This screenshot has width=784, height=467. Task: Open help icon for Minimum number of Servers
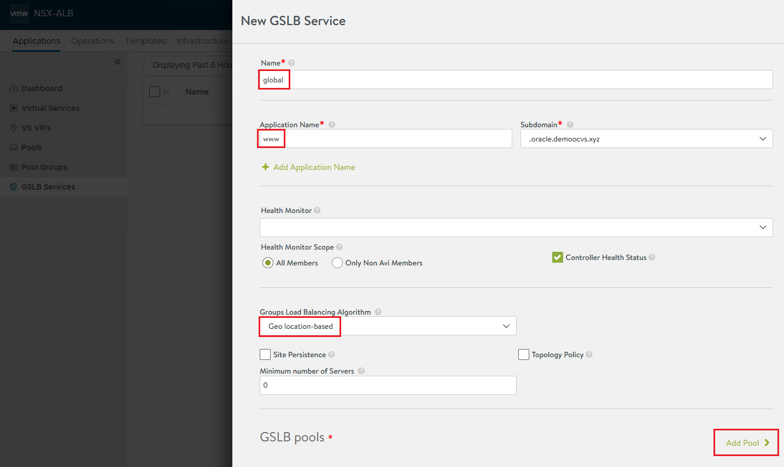(x=361, y=371)
